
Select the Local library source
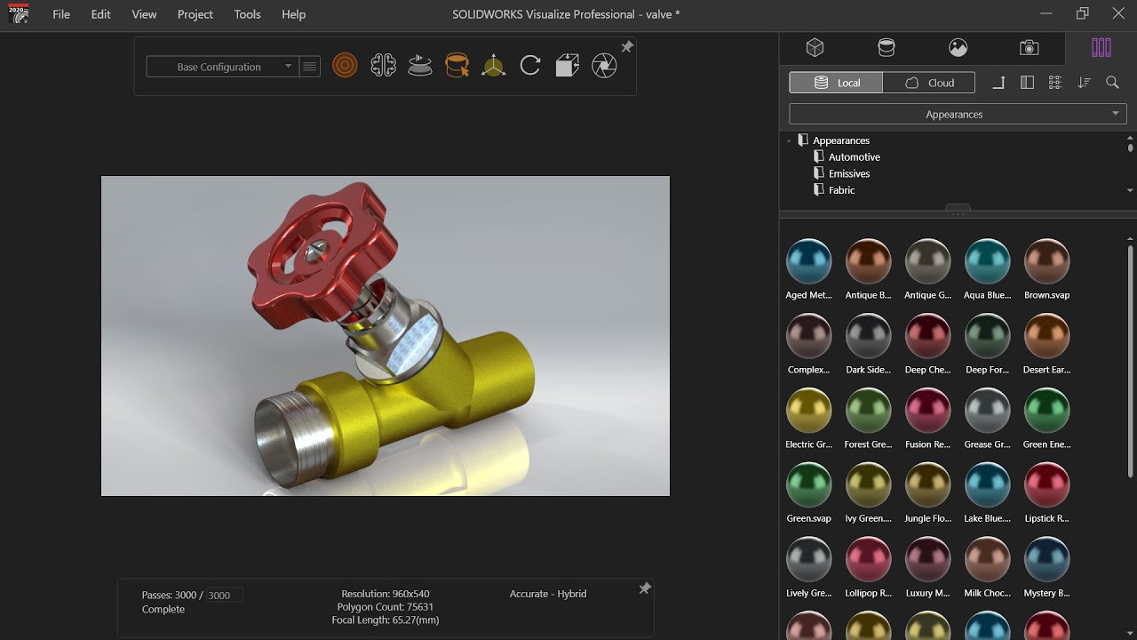click(836, 83)
